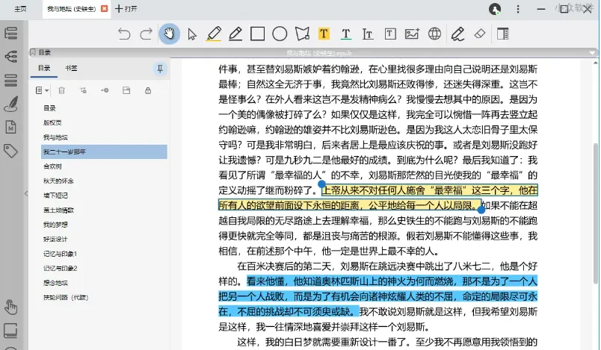Click the trash delete icon in contents toolbar

click(x=61, y=90)
